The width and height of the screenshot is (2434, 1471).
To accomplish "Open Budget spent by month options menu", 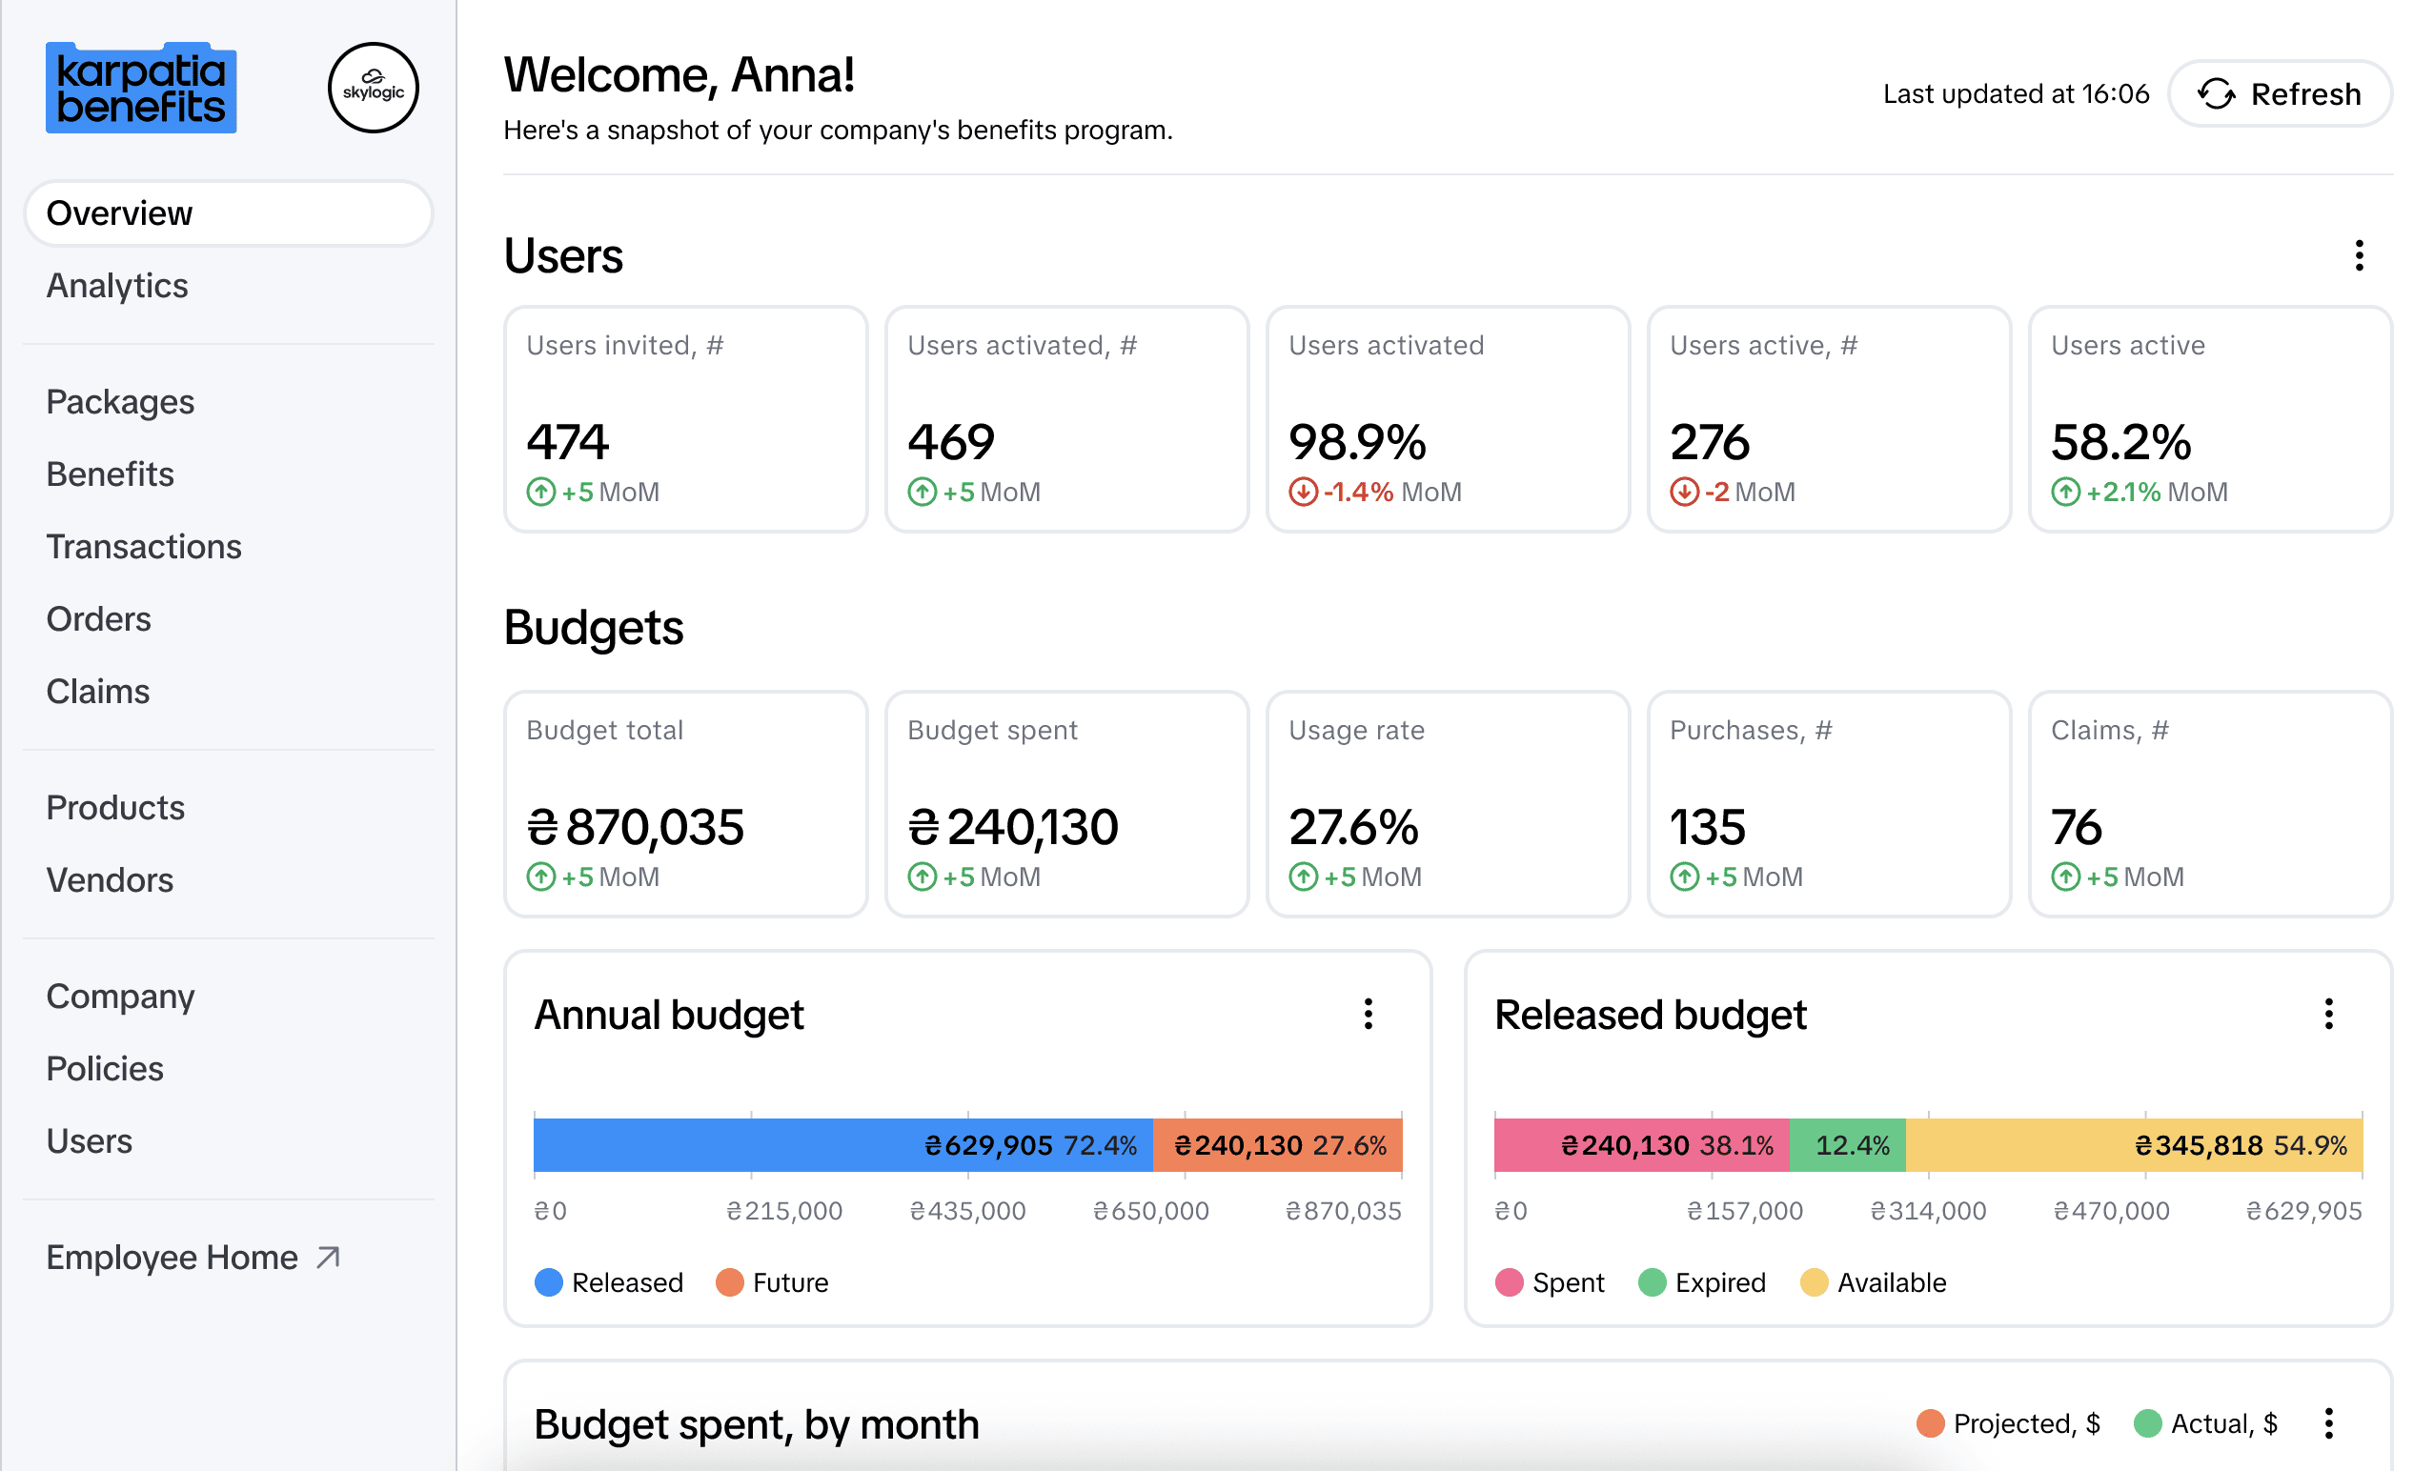I will tap(2329, 1423).
